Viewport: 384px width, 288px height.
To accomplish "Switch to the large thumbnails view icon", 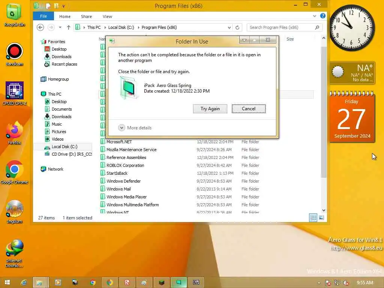I will coord(321,217).
